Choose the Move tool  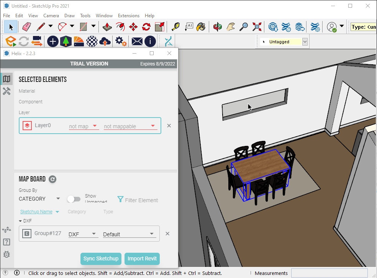click(133, 27)
